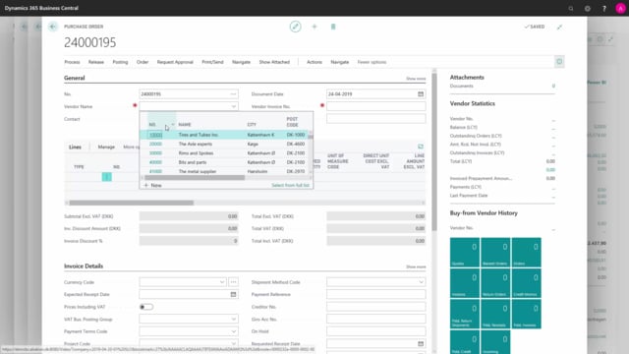629x354 pixels.
Task: Go back using the arrow beside Purchase Order
Action: (x=53, y=27)
